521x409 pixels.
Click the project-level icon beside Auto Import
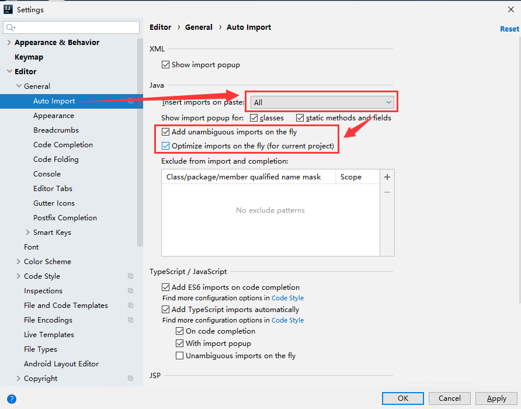coord(131,101)
